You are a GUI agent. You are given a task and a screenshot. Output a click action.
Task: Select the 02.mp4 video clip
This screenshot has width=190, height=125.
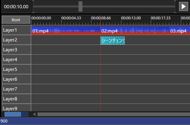tap(135, 31)
